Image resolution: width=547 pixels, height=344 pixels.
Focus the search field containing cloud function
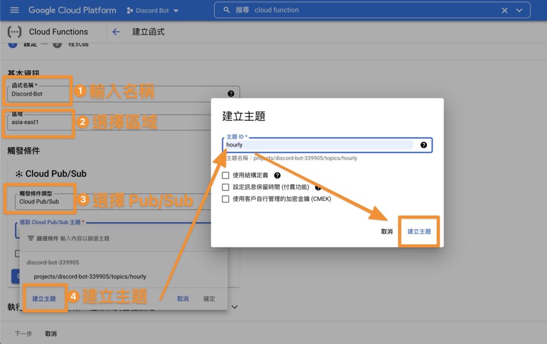[373, 10]
